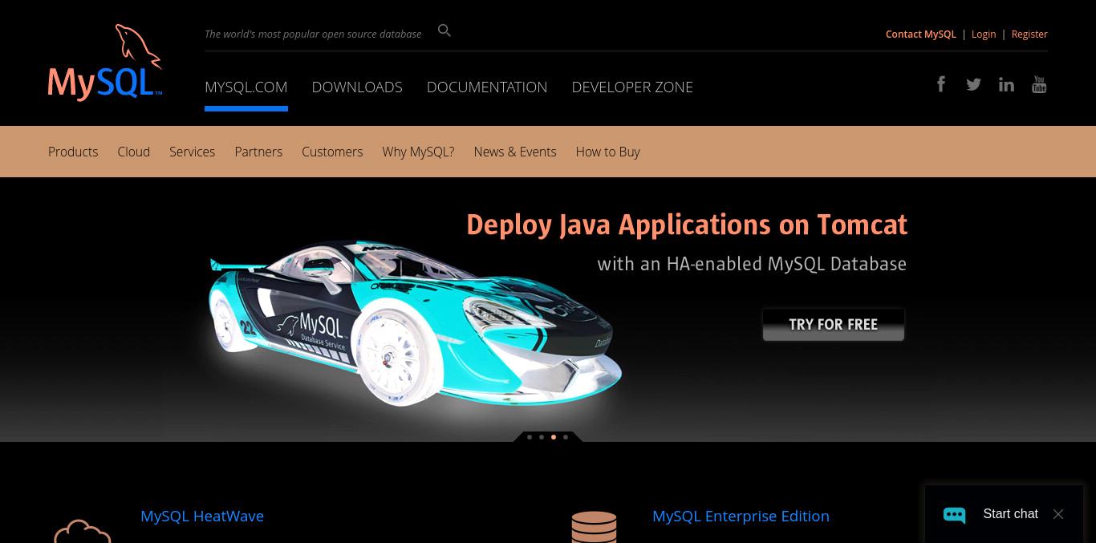Viewport: 1096px width, 543px height.
Task: Open the MySQL Twitter icon
Action: coord(973,84)
